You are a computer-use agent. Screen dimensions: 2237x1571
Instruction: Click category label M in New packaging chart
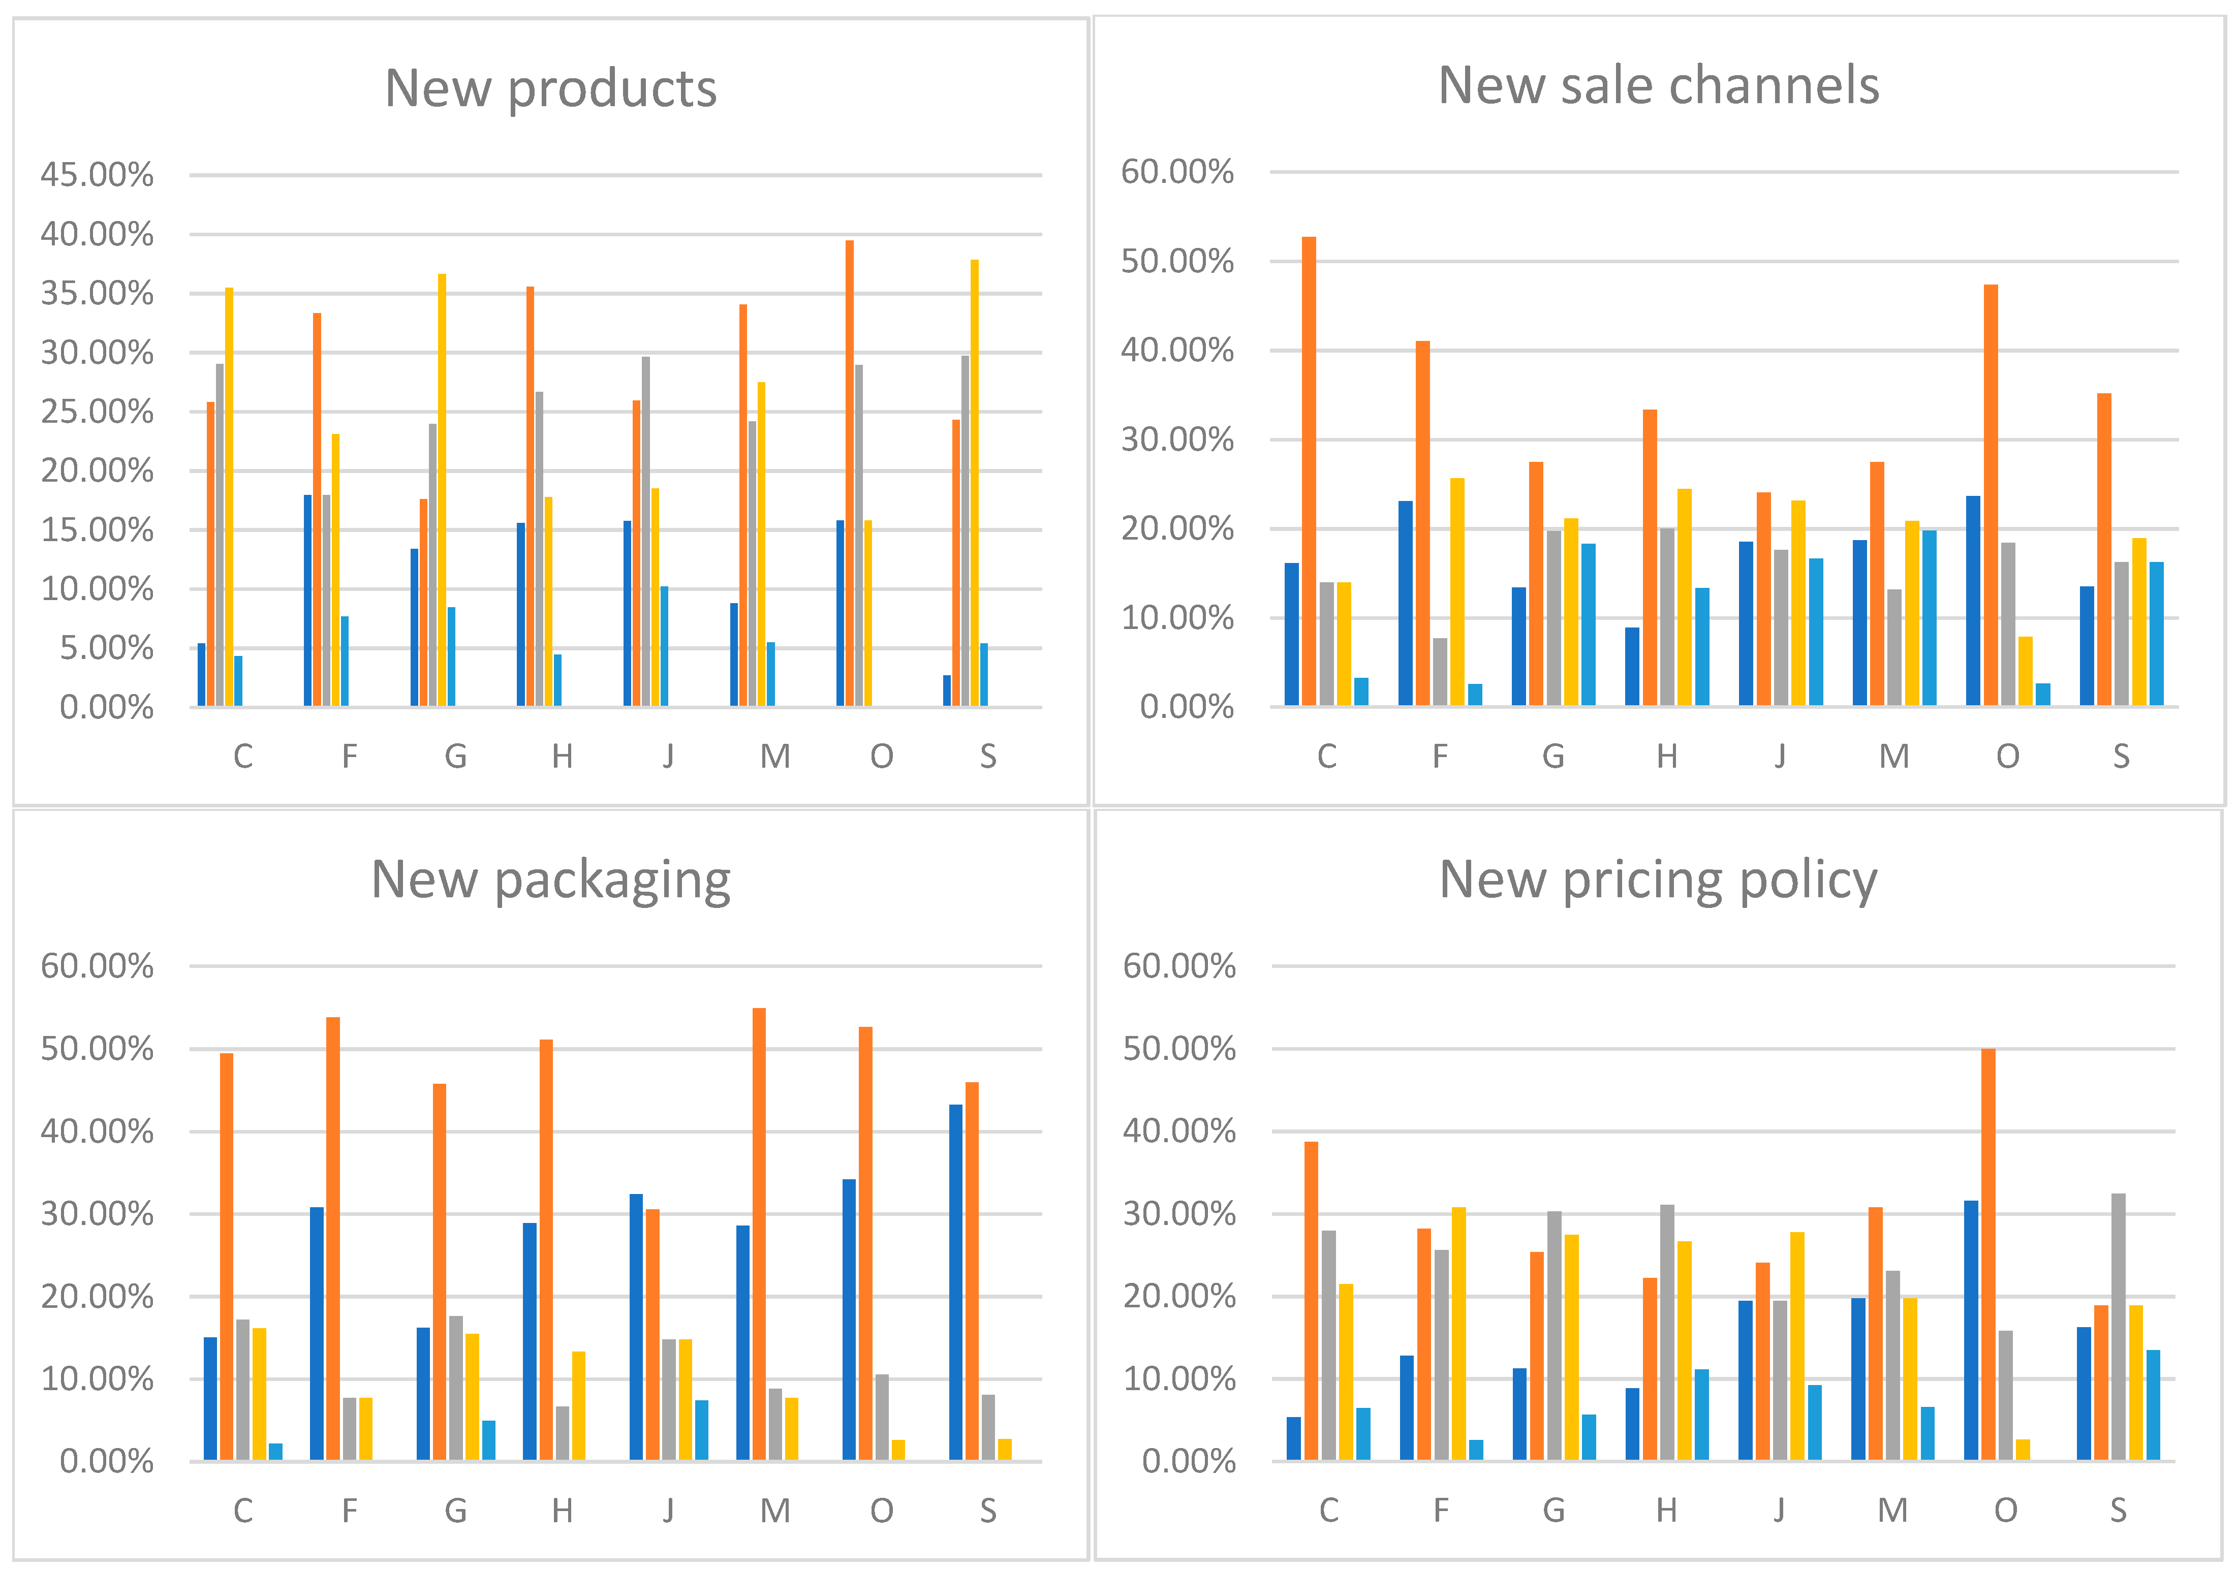coord(774,1511)
